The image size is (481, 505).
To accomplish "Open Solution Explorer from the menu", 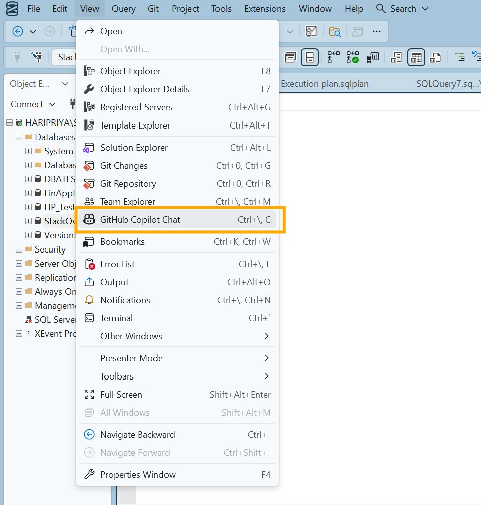I will click(x=177, y=148).
